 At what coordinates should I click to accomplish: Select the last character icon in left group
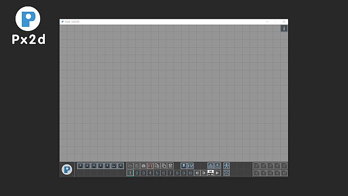click(120, 166)
